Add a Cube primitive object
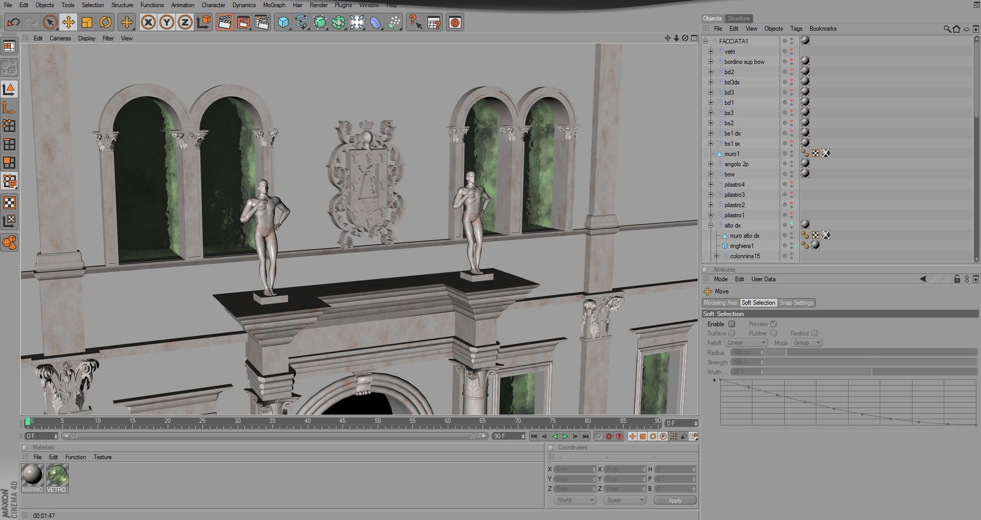Screen dimensions: 981x520 (283, 22)
